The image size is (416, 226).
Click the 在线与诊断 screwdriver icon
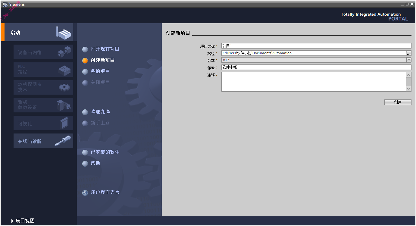[63, 141]
